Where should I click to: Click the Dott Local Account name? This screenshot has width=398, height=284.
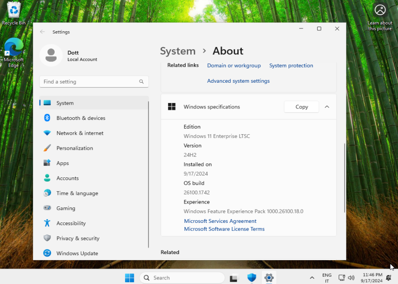coord(82,56)
